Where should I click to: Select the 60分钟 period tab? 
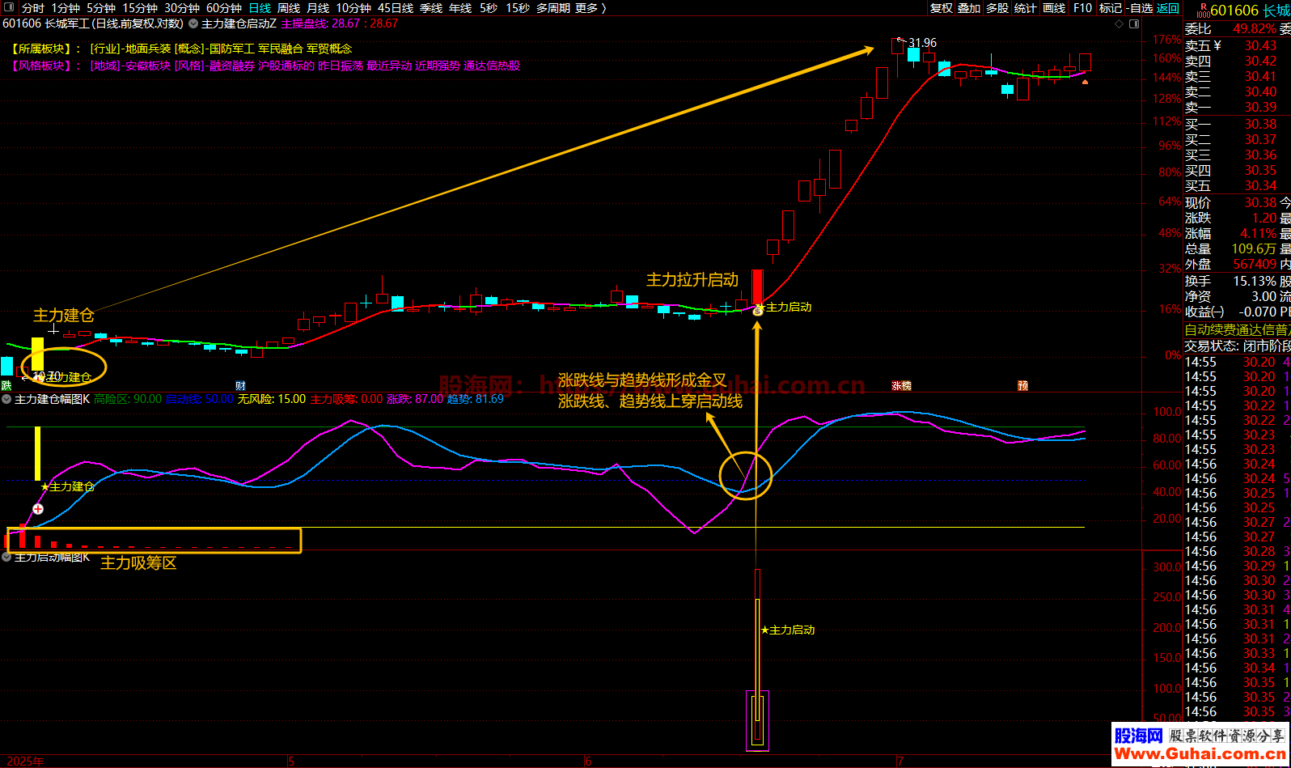tap(224, 8)
